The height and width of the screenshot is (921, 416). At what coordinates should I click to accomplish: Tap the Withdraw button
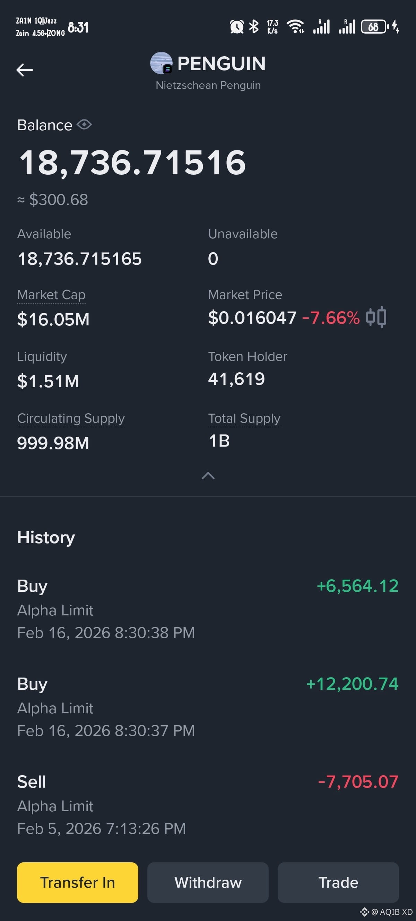(x=208, y=882)
